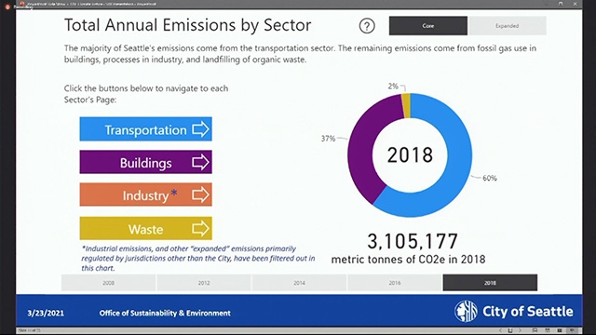596x335 pixels.
Task: Click the City of Seattle logo
Action: point(466,311)
